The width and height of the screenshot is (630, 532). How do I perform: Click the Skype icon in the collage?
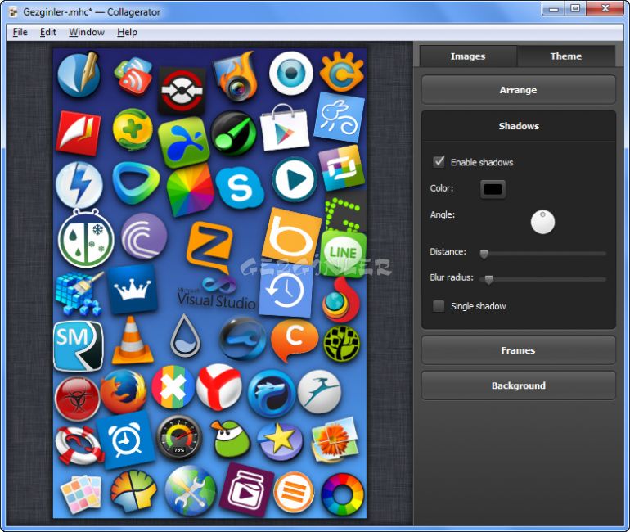point(239,187)
